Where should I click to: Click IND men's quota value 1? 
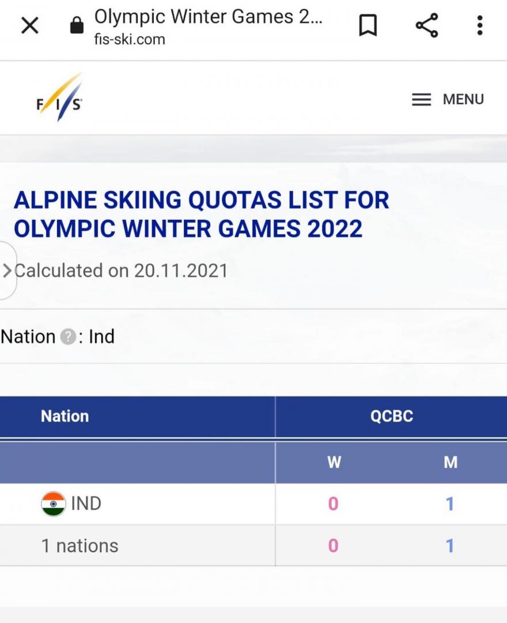tap(449, 504)
